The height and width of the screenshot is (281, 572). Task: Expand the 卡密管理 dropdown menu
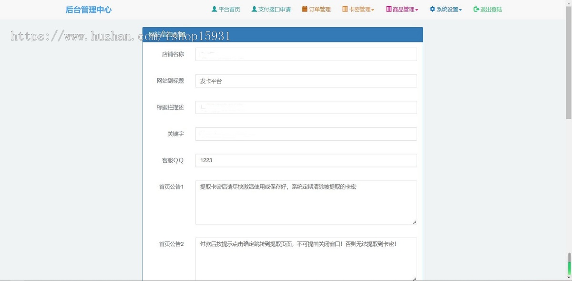click(358, 10)
